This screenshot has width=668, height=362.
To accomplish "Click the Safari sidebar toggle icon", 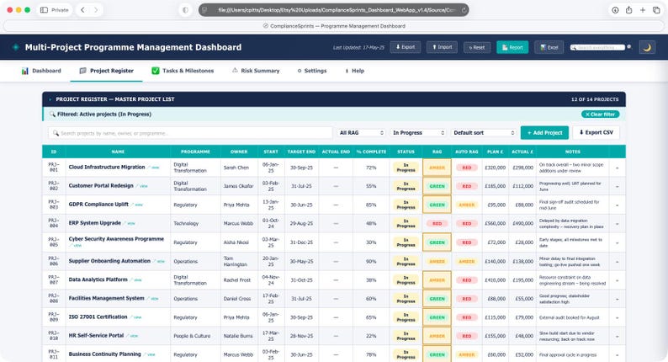I will coord(44,10).
